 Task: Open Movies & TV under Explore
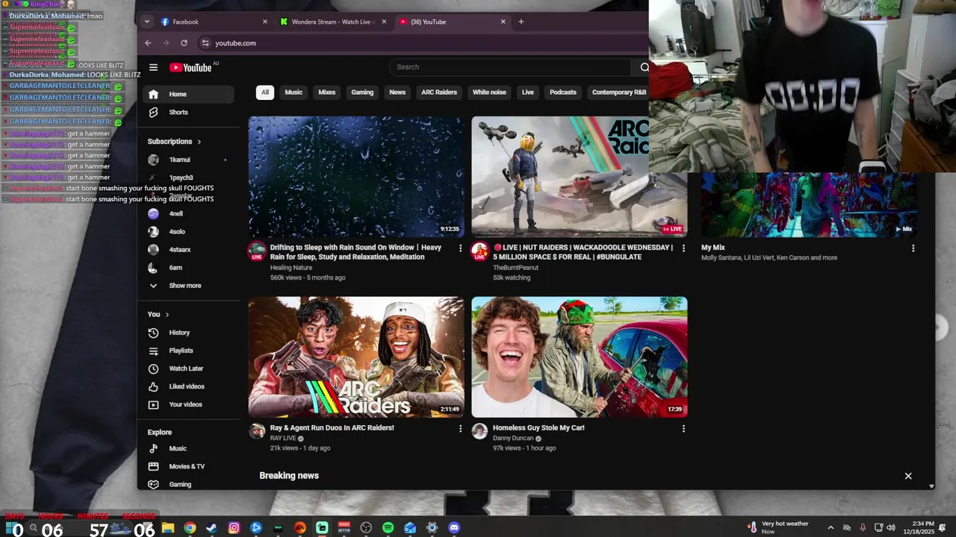point(188,466)
